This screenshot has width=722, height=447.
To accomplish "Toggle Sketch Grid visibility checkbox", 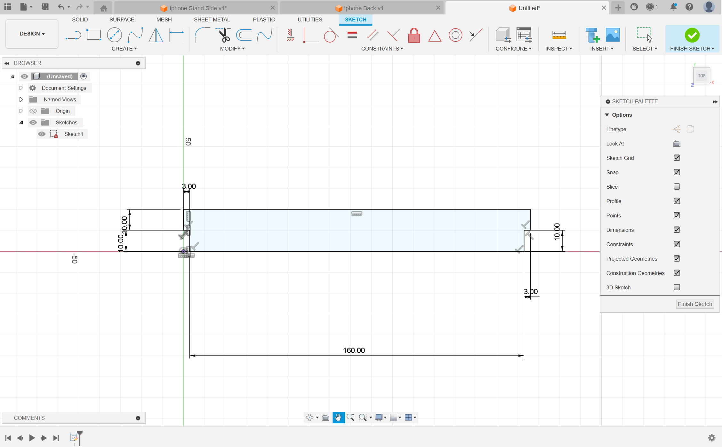I will point(677,158).
